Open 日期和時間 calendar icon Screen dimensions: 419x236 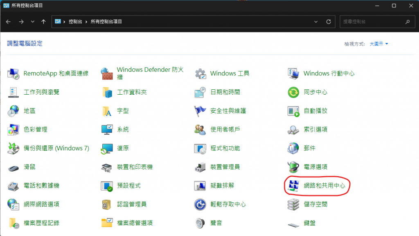click(x=200, y=92)
